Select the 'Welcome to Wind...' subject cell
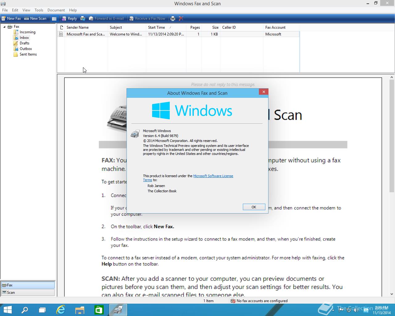The image size is (395, 316). click(x=126, y=34)
